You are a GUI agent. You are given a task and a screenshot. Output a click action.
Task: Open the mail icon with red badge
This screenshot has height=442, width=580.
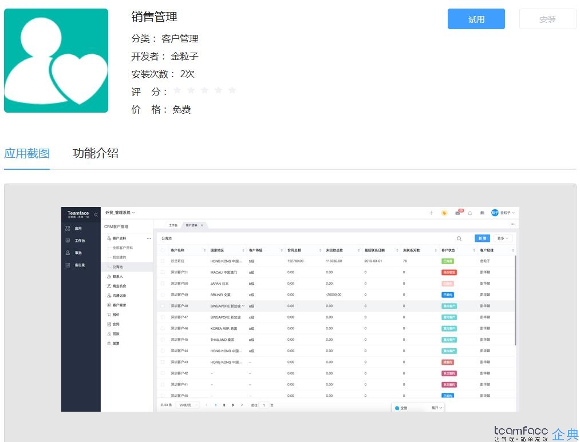click(x=459, y=212)
